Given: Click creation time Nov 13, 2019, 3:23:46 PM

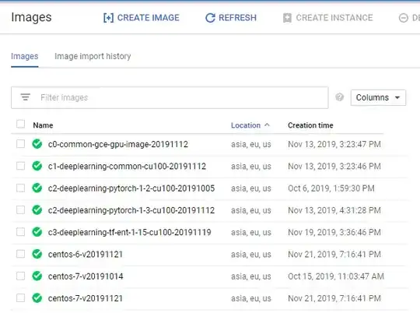Looking at the screenshot, I should pyautogui.click(x=334, y=167).
